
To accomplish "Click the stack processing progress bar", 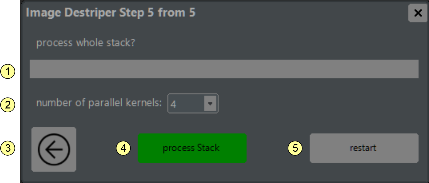I will [x=224, y=69].
